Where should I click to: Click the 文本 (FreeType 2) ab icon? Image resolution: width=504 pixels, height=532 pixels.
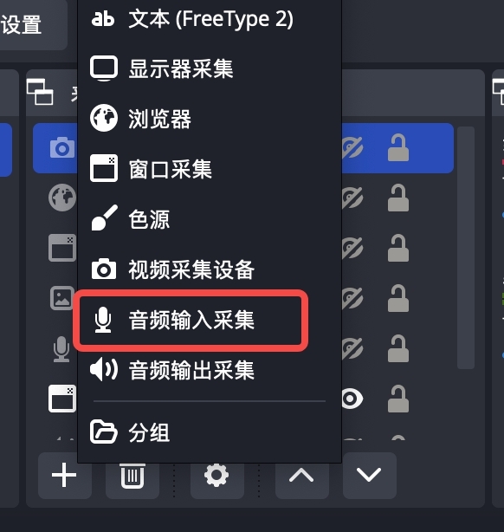tap(103, 19)
